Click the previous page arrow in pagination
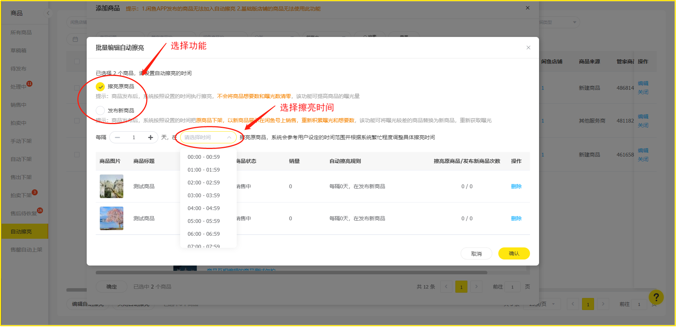 (446, 287)
